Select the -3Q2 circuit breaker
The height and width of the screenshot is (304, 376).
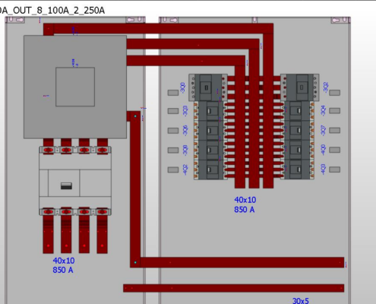point(300,87)
